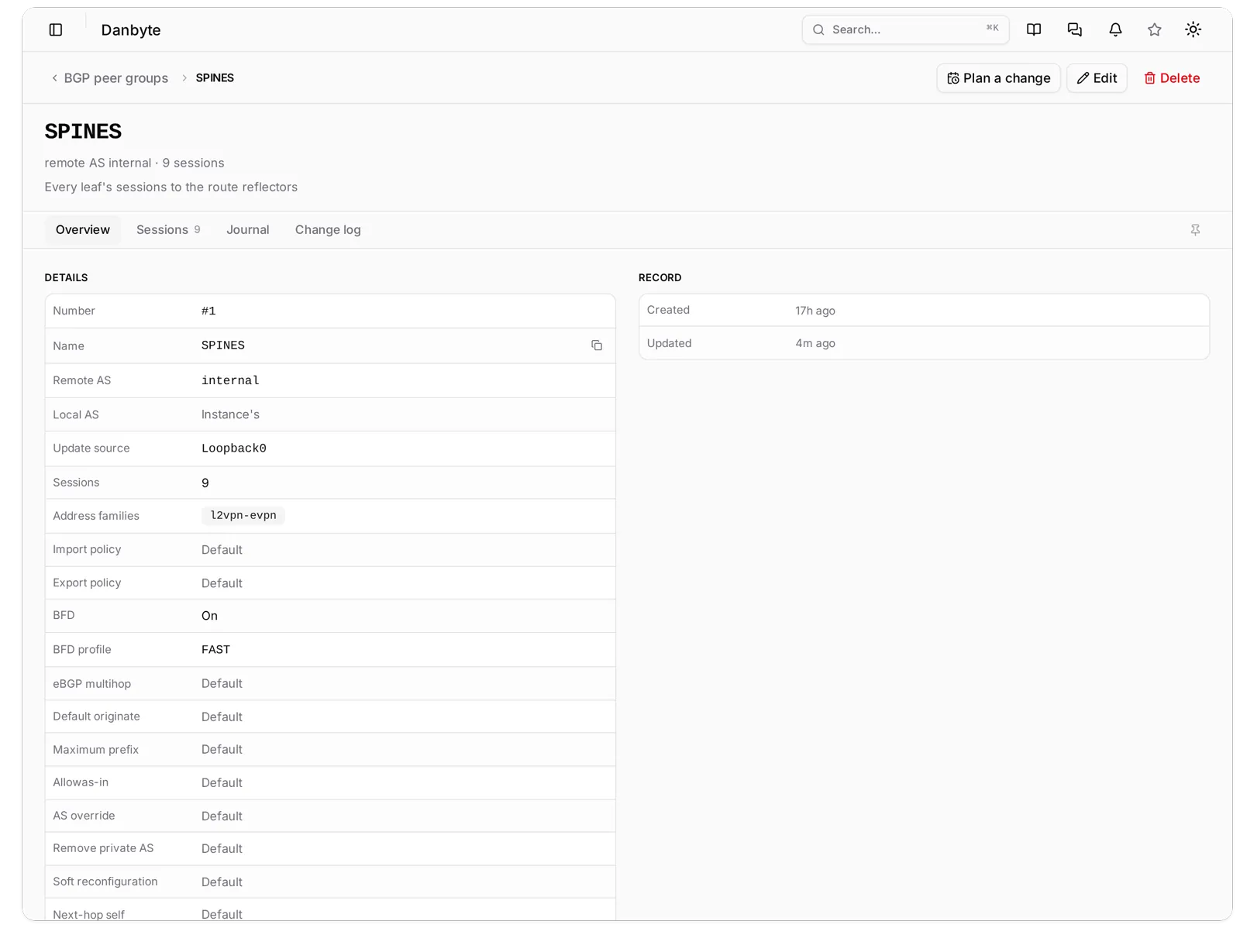Click the Instance's Local AS value
Screen dimensions: 1240x928
[x=230, y=414]
